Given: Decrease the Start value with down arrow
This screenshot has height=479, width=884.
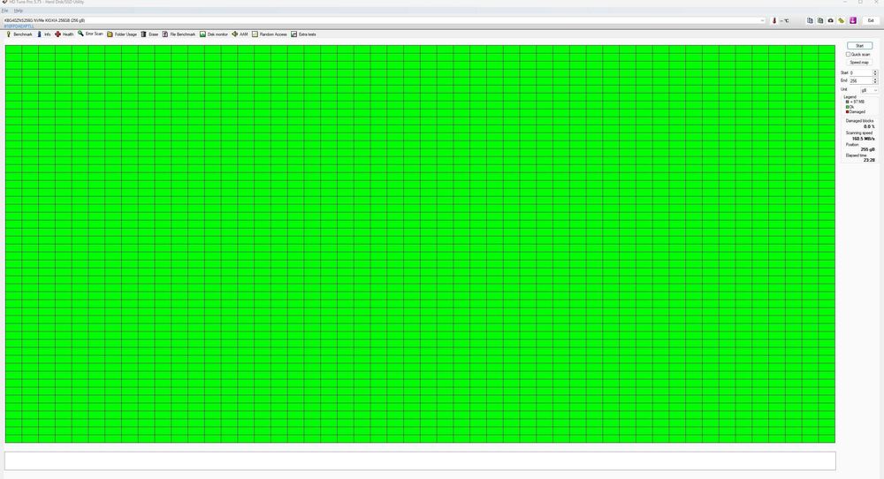Looking at the screenshot, I should click(875, 74).
